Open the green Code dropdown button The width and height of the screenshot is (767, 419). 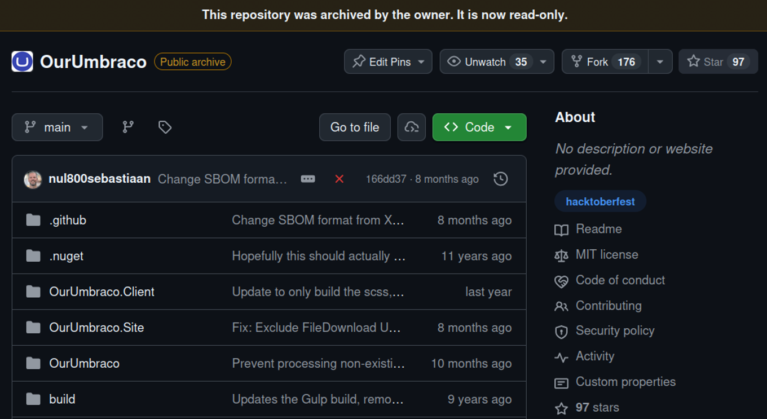pyautogui.click(x=479, y=127)
